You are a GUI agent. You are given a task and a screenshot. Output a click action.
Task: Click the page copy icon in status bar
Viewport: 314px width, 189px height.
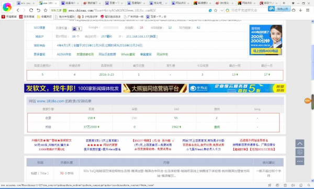301,185
